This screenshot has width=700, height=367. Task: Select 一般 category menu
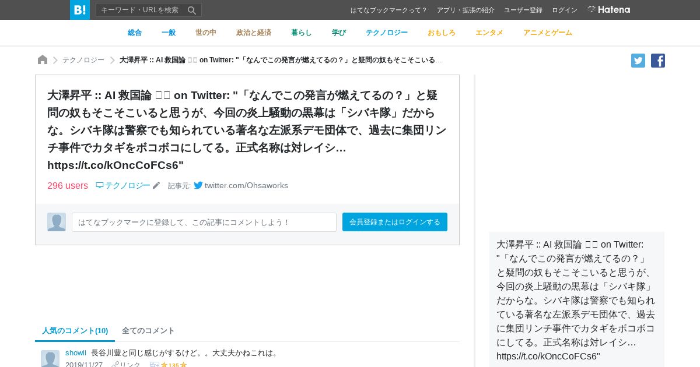coord(169,33)
